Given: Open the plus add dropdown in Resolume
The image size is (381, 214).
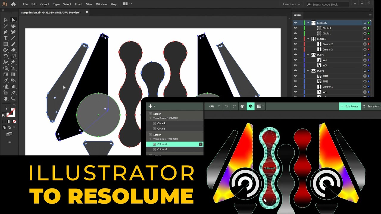Looking at the screenshot, I should (x=152, y=106).
